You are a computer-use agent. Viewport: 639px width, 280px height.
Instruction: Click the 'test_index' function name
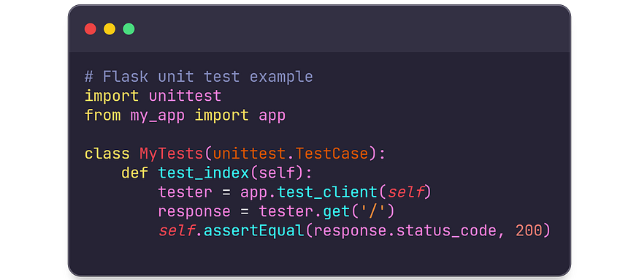tap(203, 173)
